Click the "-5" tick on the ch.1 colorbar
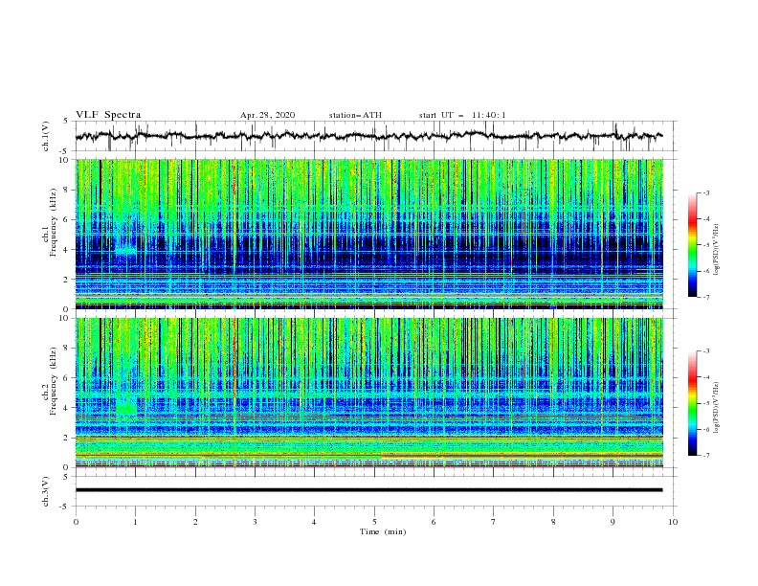The width and height of the screenshot is (758, 586). click(706, 245)
